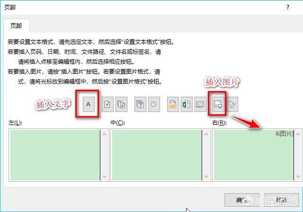Click the 左(L): label
Screen dimensions: 303x212
tap(16, 123)
